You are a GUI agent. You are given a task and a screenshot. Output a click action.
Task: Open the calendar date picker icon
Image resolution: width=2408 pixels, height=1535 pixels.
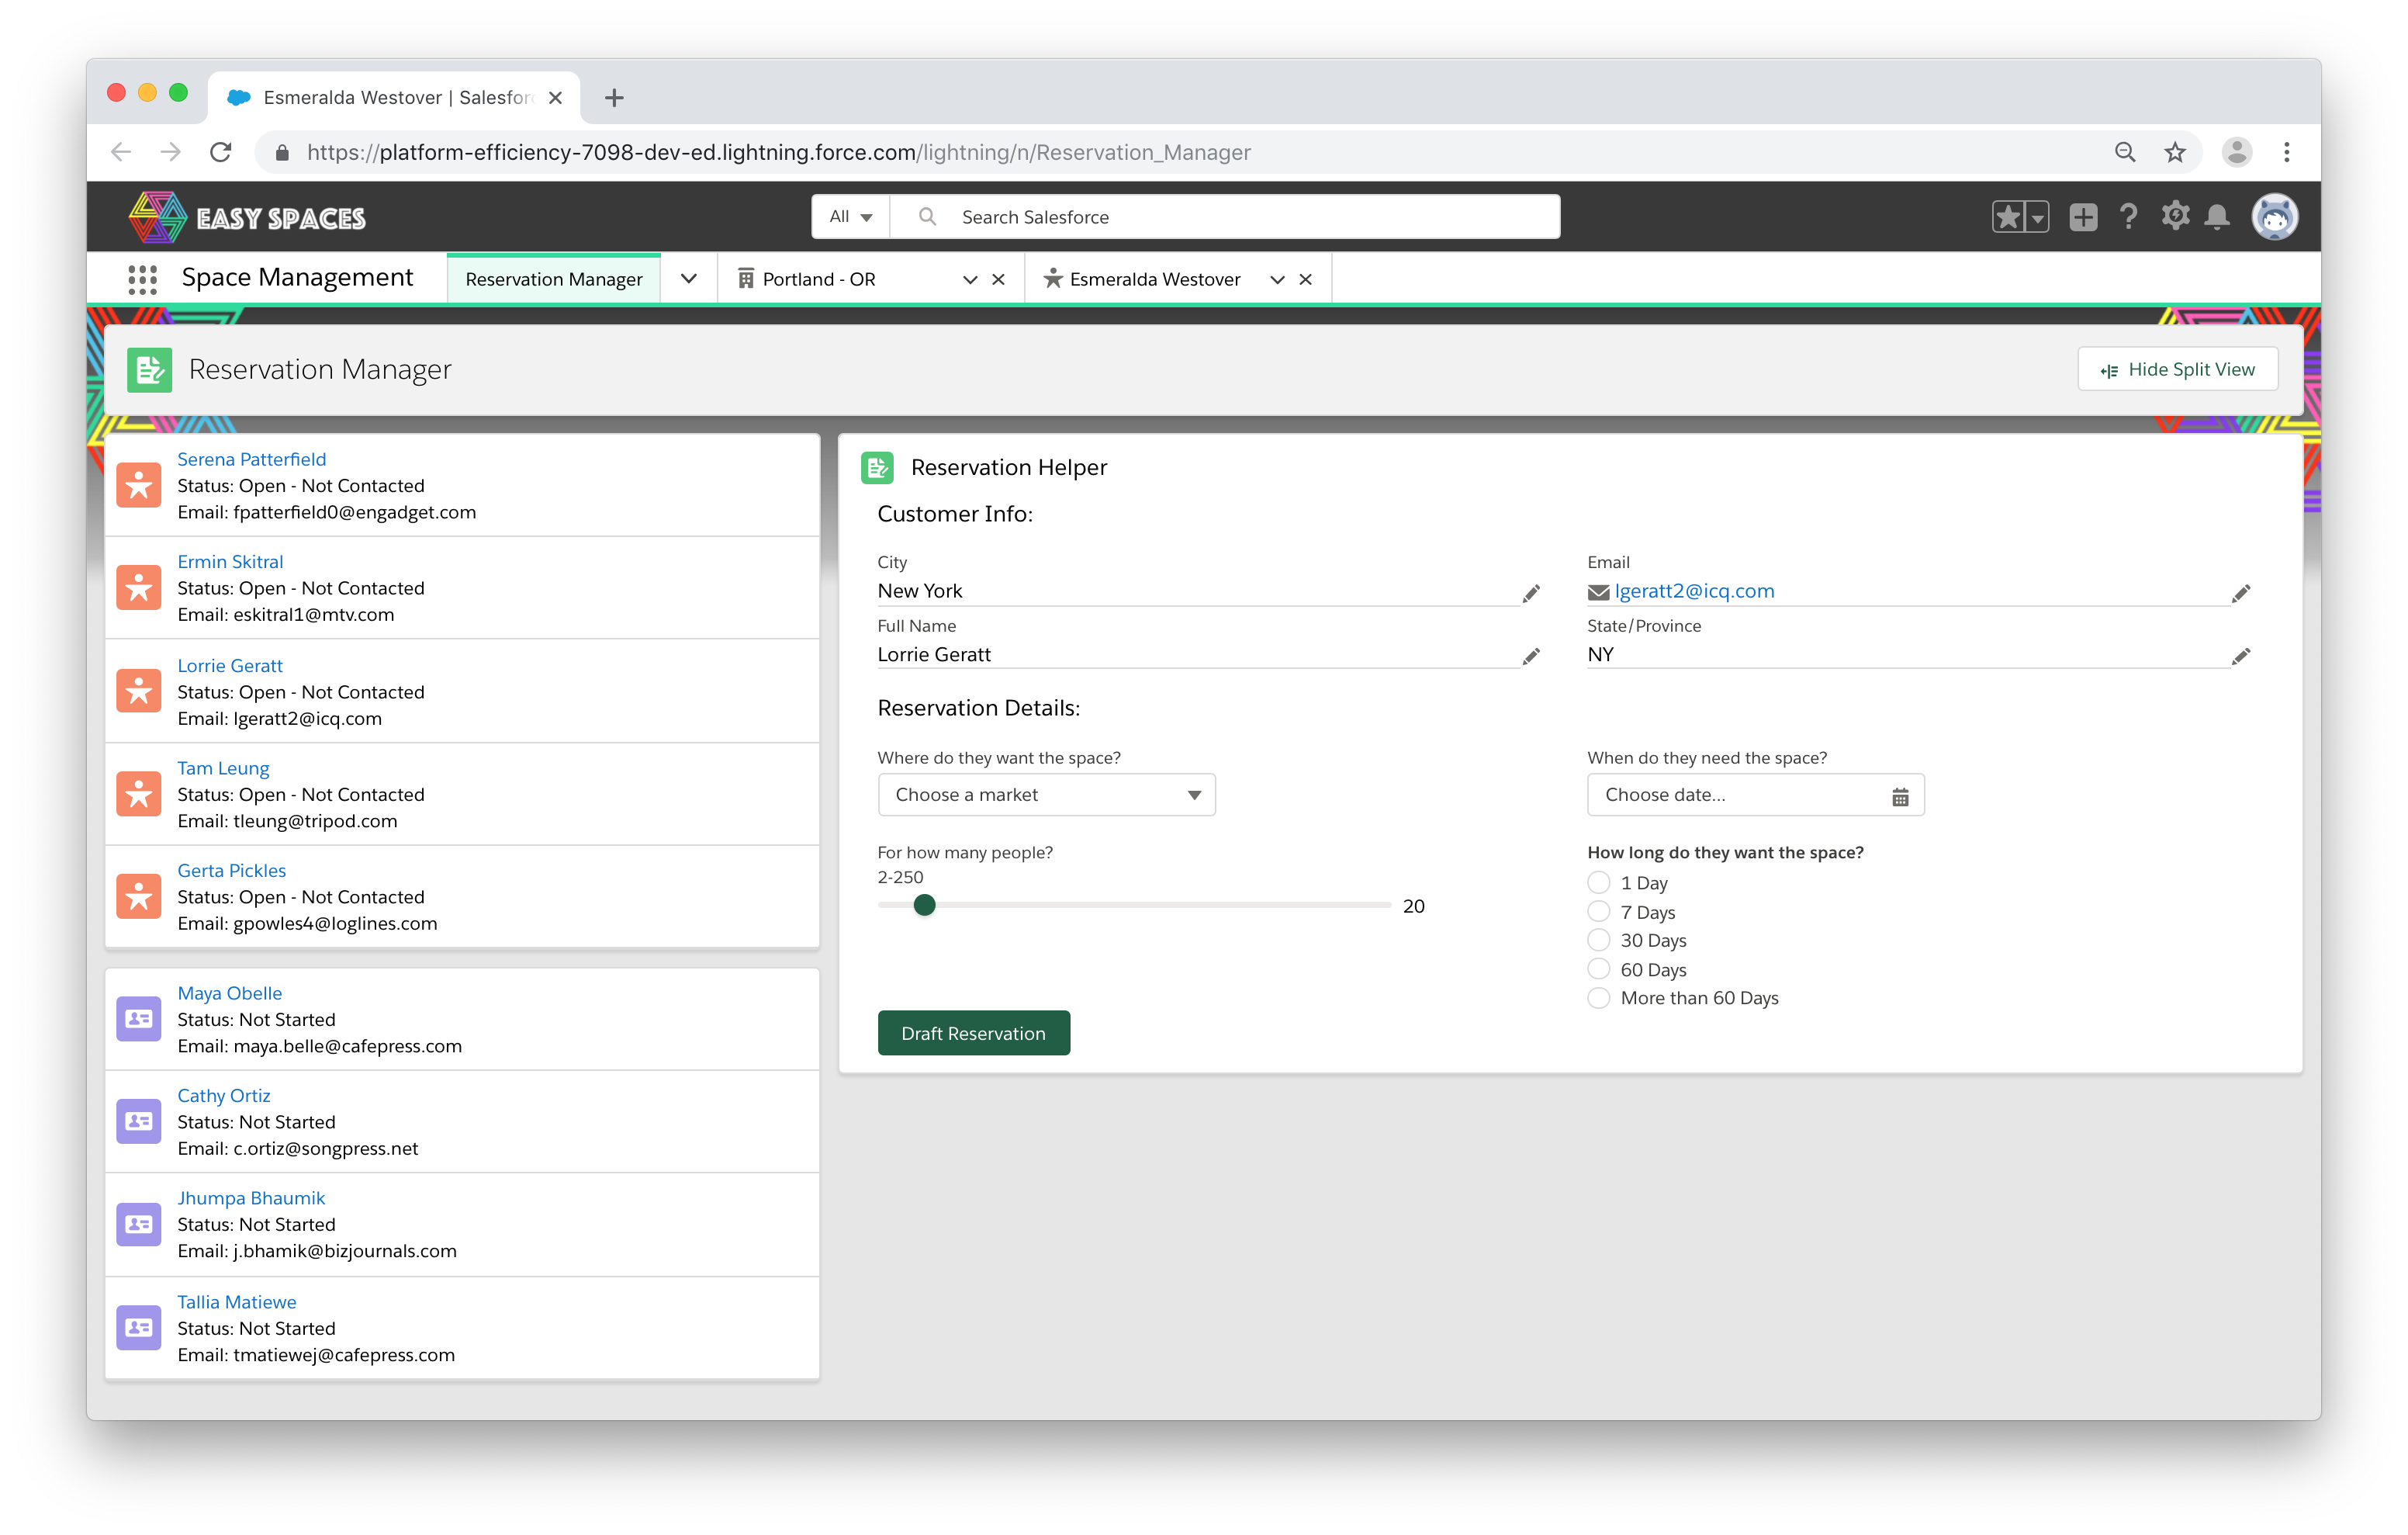point(1900,796)
